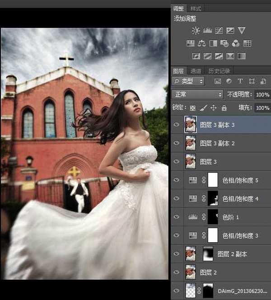Click the 填充 fill value field
The height and width of the screenshot is (300, 271).
point(262,108)
